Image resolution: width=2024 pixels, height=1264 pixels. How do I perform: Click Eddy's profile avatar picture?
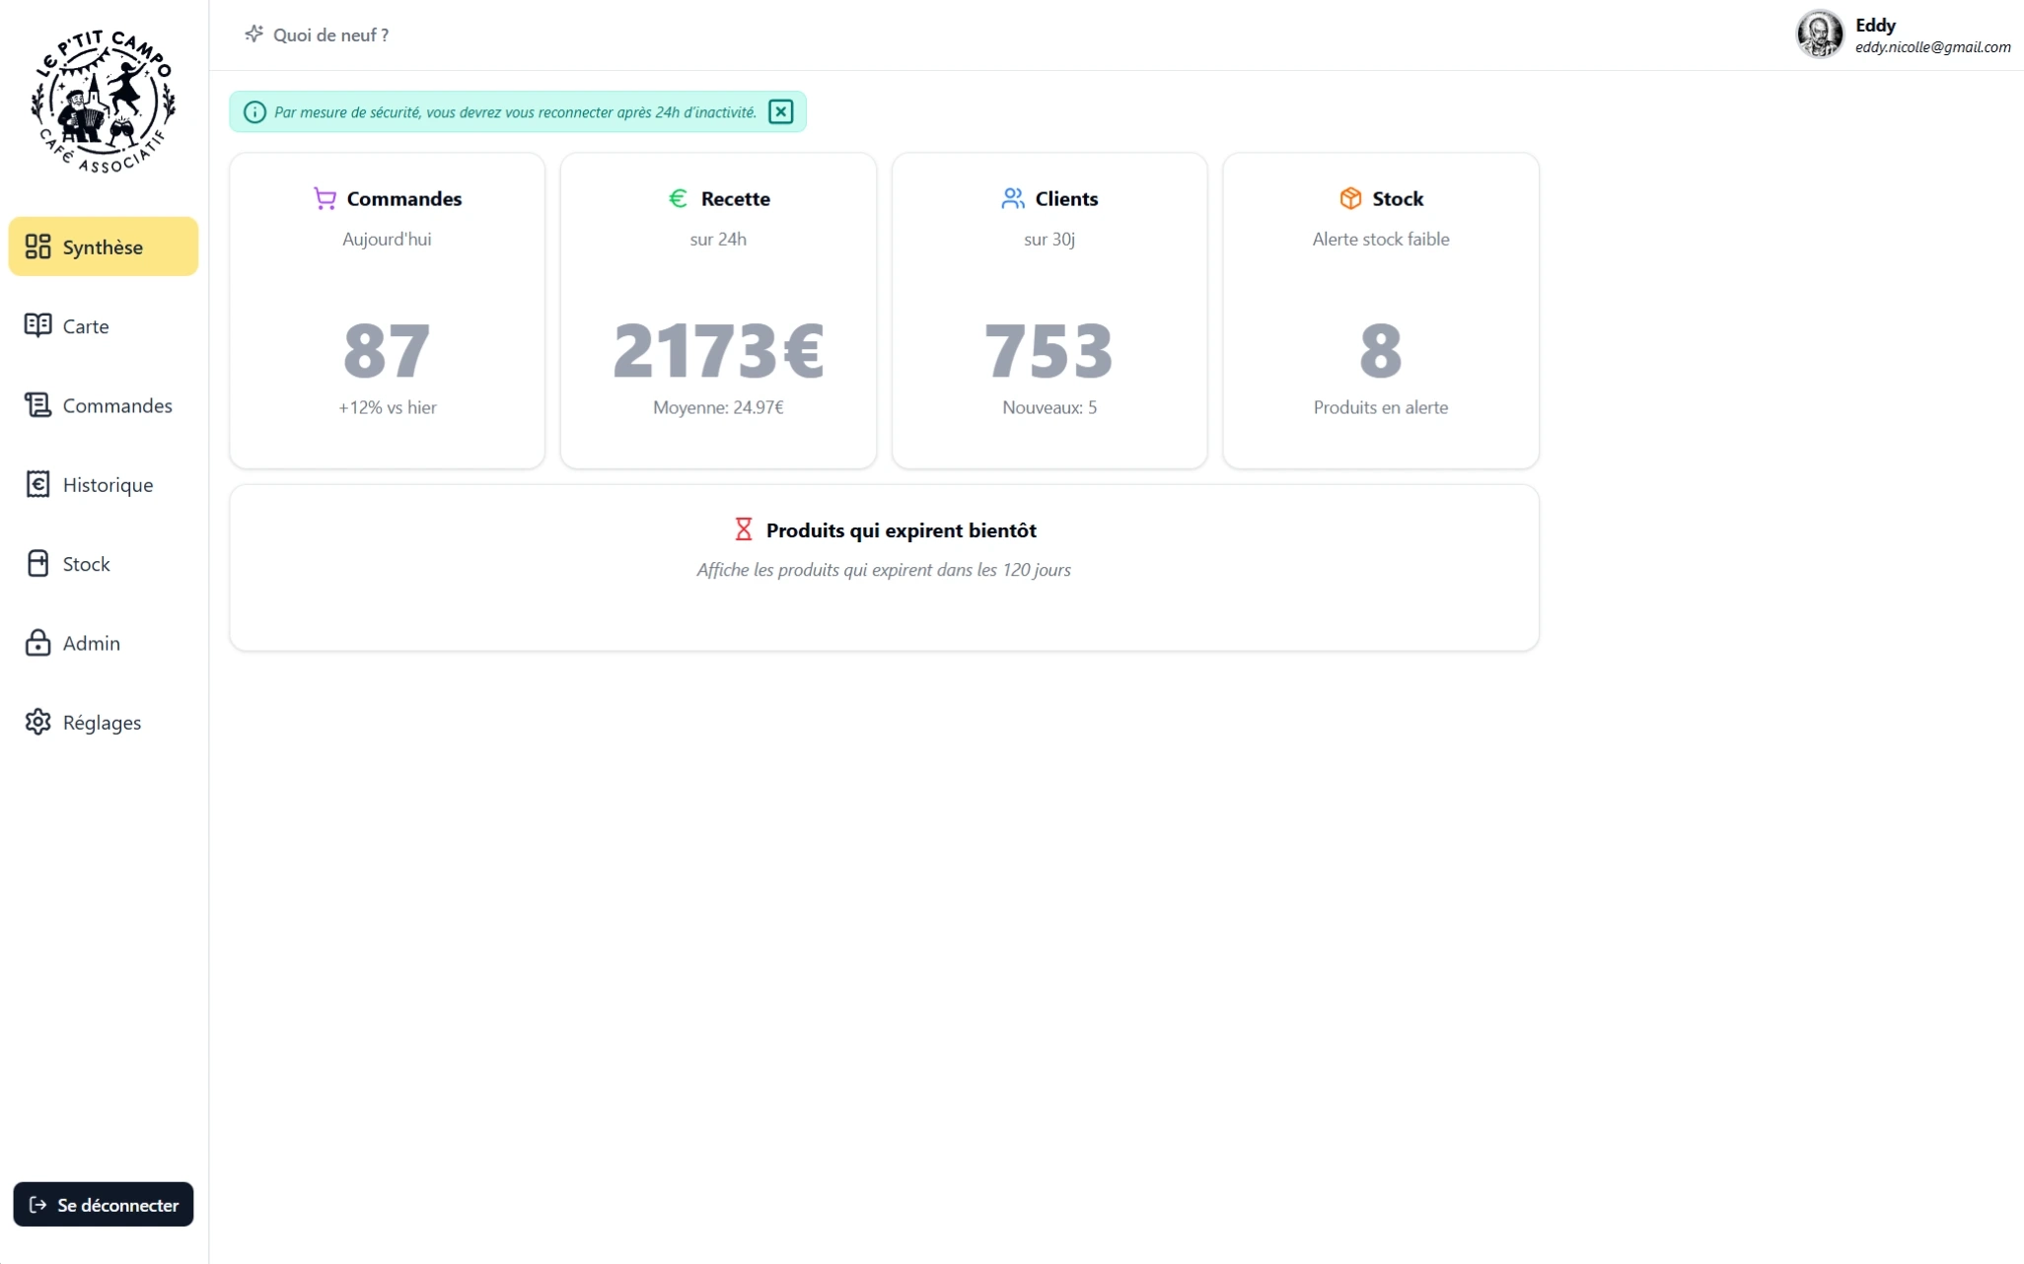1819,35
